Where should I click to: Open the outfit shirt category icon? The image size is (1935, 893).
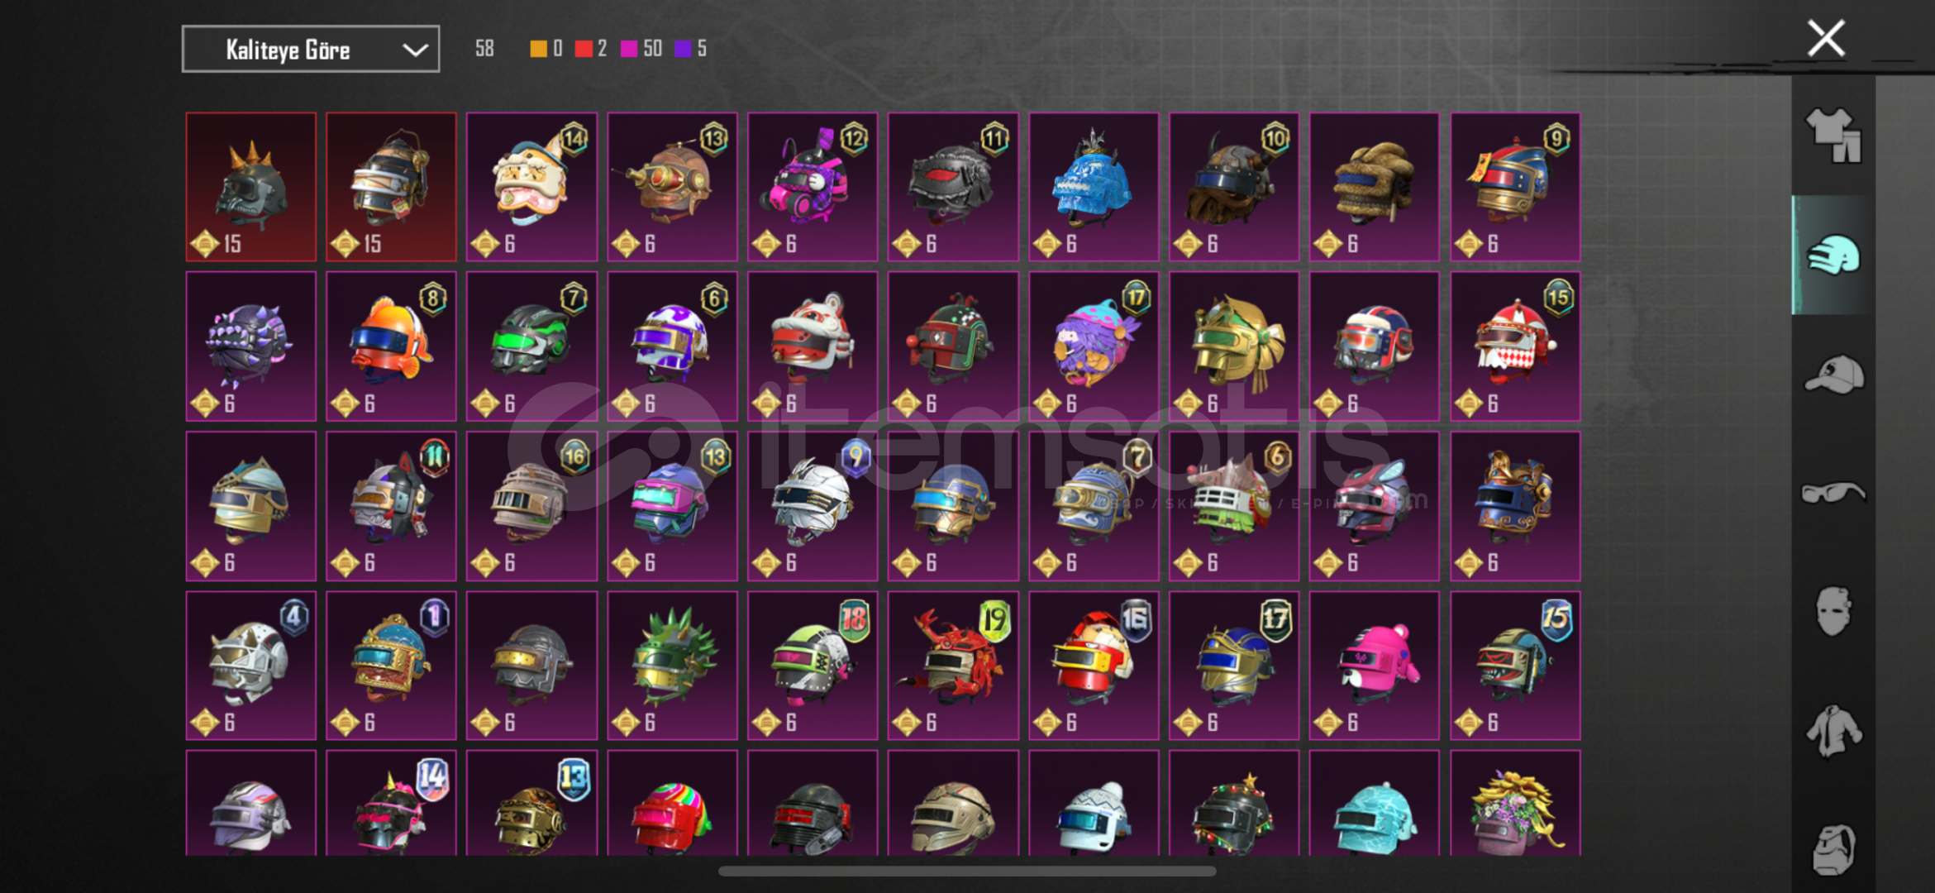tap(1833, 136)
